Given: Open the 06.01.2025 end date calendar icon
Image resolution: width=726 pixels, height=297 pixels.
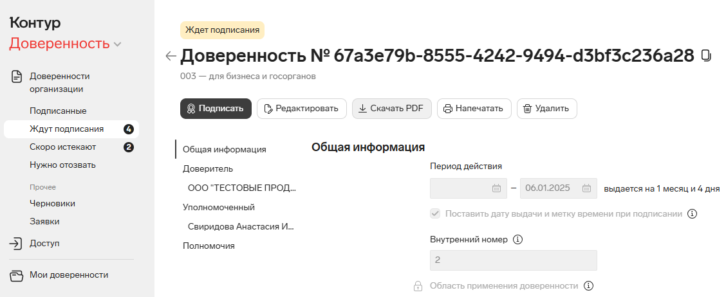Looking at the screenshot, I should [x=586, y=188].
